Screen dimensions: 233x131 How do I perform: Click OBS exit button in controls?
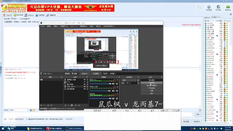[x=151, y=93]
